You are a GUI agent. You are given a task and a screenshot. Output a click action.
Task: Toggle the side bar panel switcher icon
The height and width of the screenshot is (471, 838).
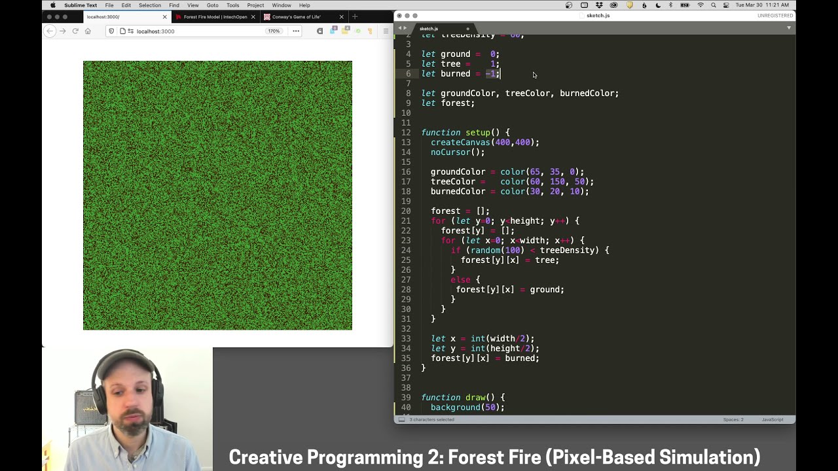click(401, 419)
